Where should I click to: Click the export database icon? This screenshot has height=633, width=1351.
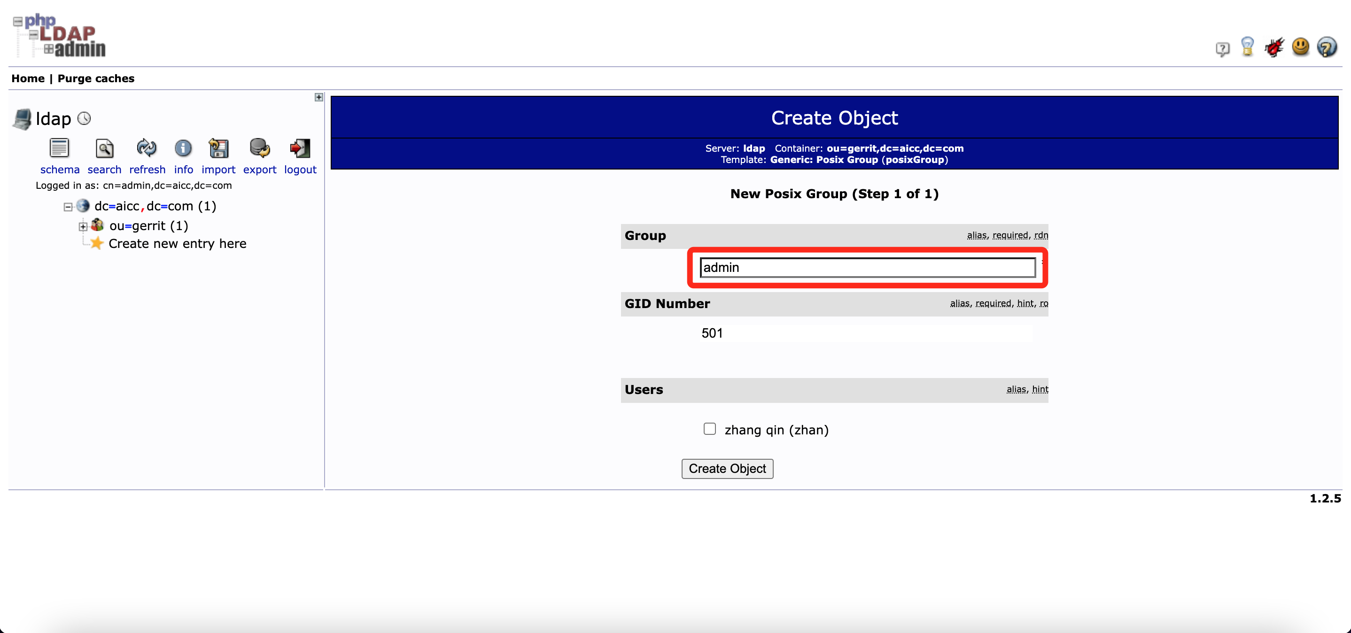tap(259, 148)
